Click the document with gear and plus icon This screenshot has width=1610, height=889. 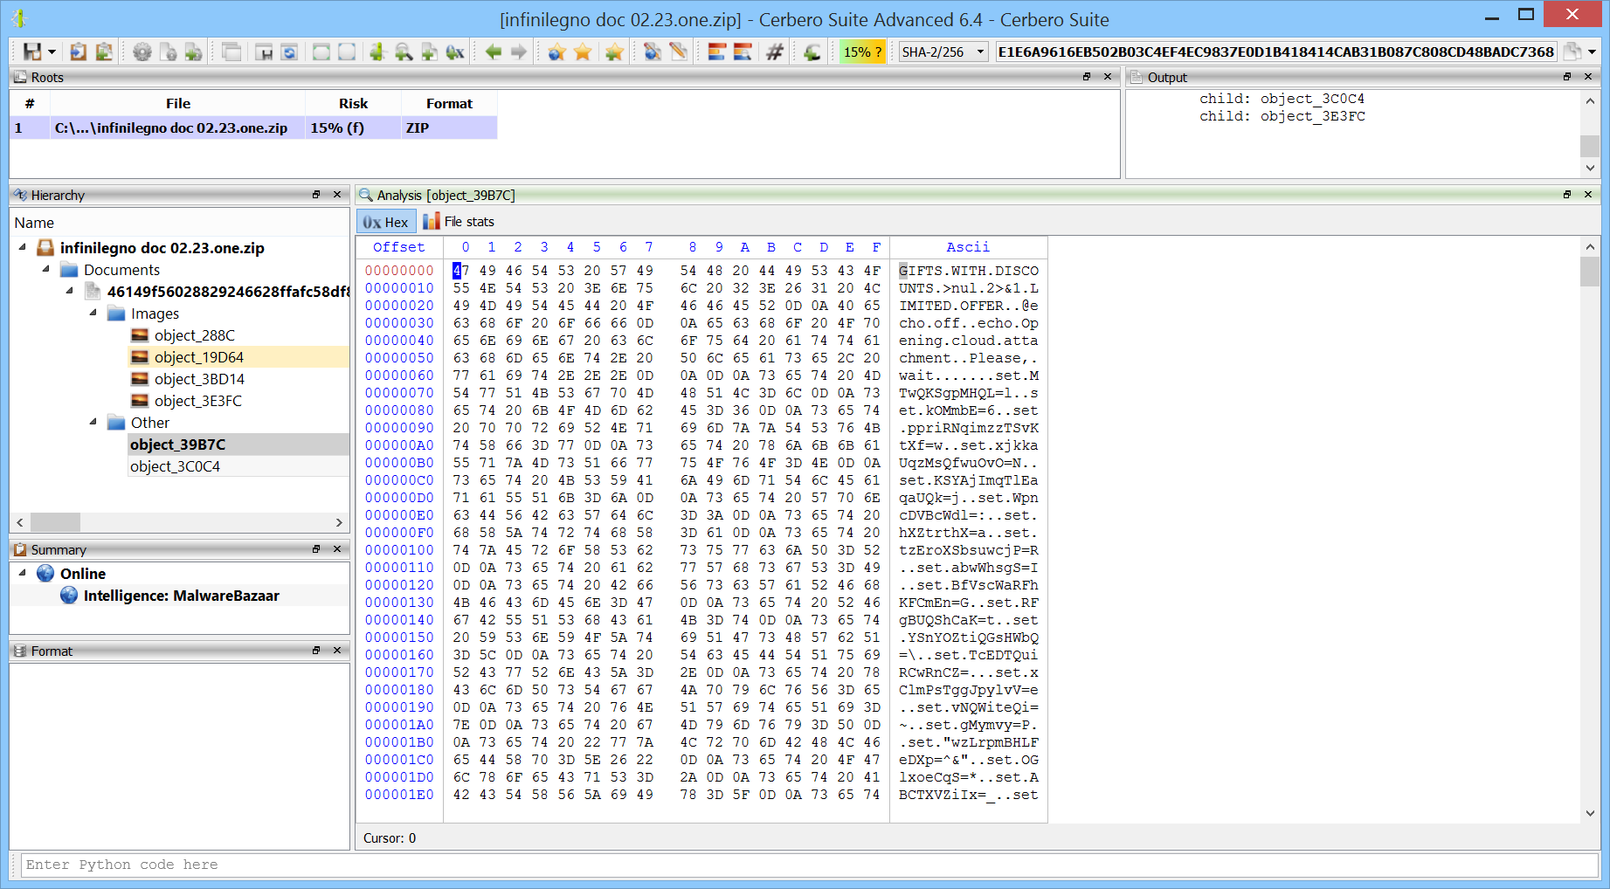(x=193, y=52)
